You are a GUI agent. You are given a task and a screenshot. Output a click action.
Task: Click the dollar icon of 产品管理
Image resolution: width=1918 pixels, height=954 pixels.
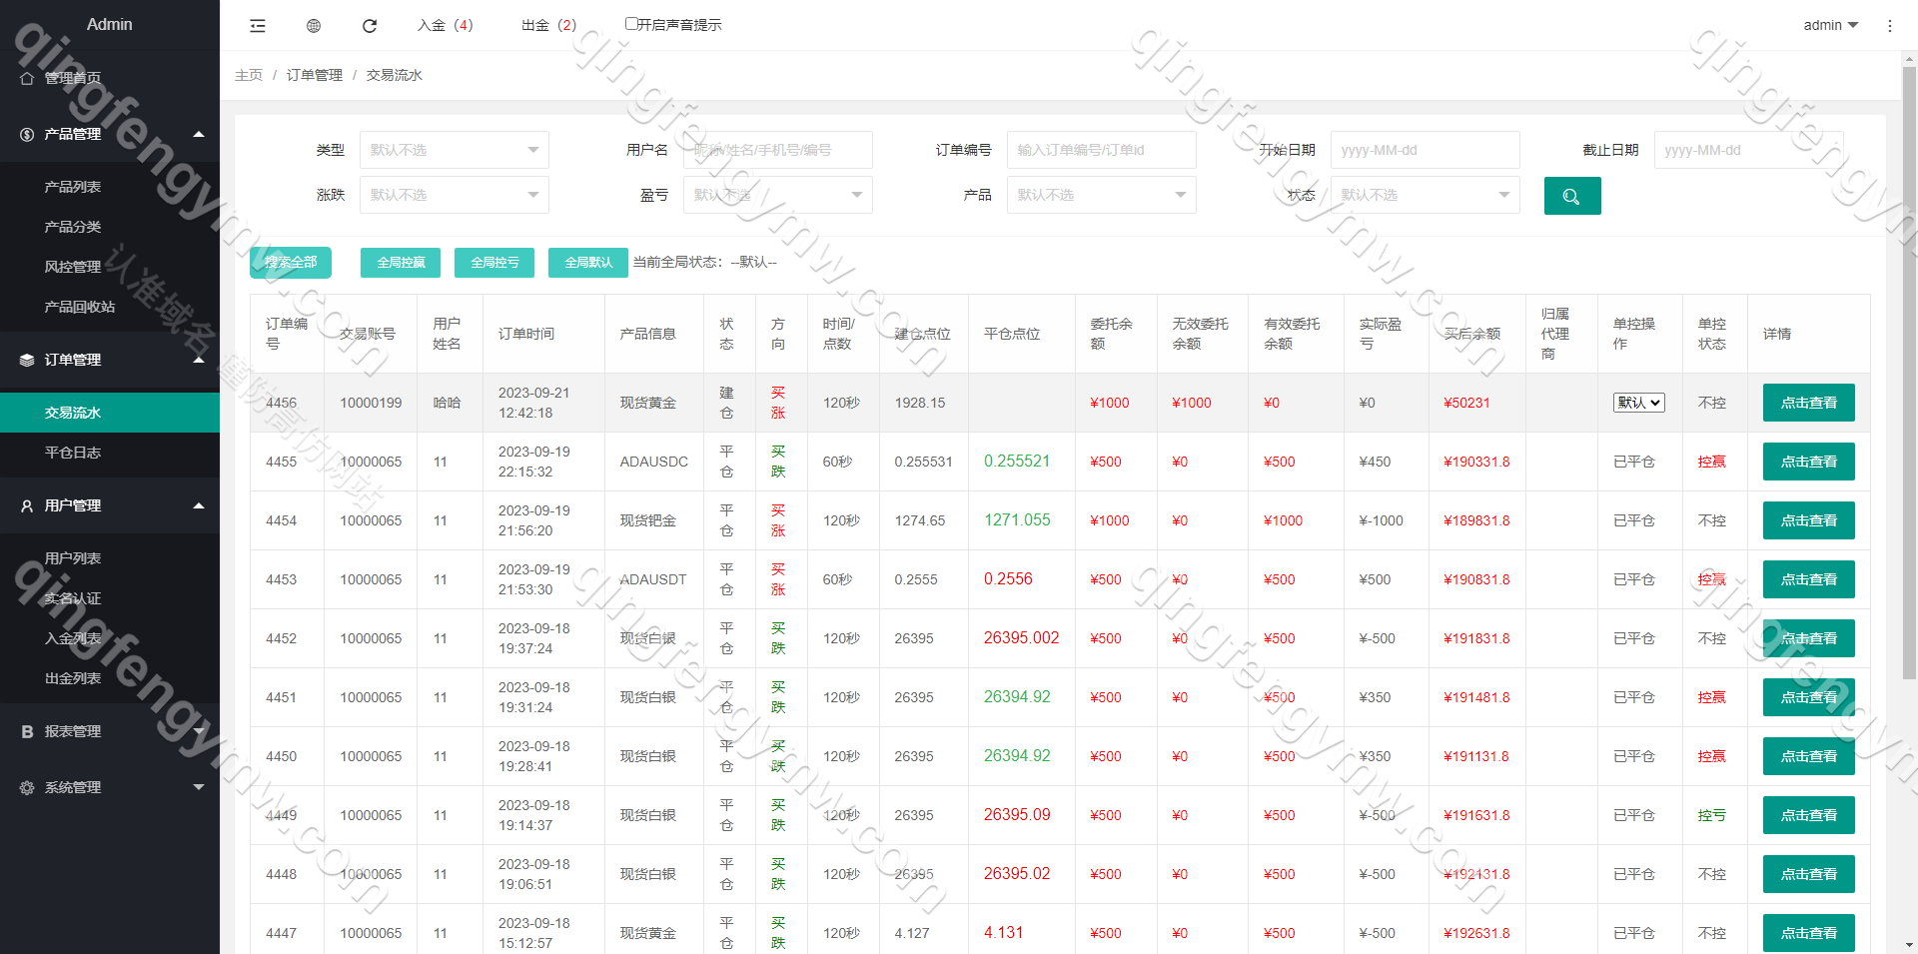tap(27, 134)
